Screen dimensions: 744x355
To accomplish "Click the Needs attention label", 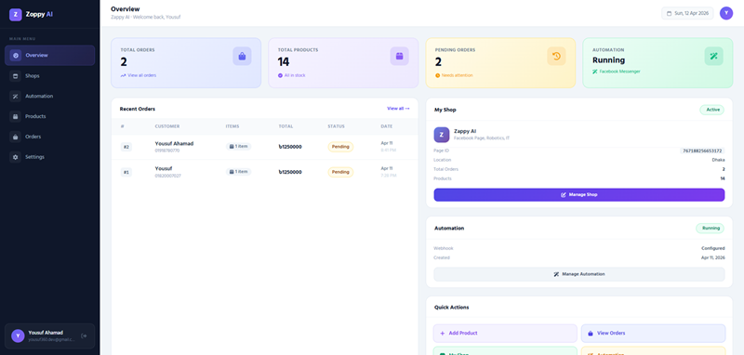I will [454, 75].
